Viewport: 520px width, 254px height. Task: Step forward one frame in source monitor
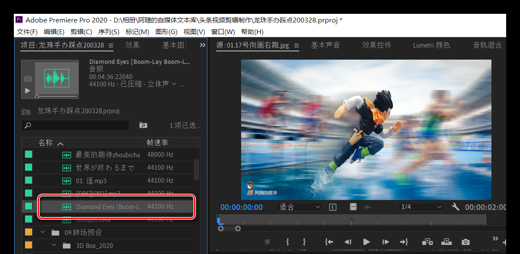pos(385,242)
